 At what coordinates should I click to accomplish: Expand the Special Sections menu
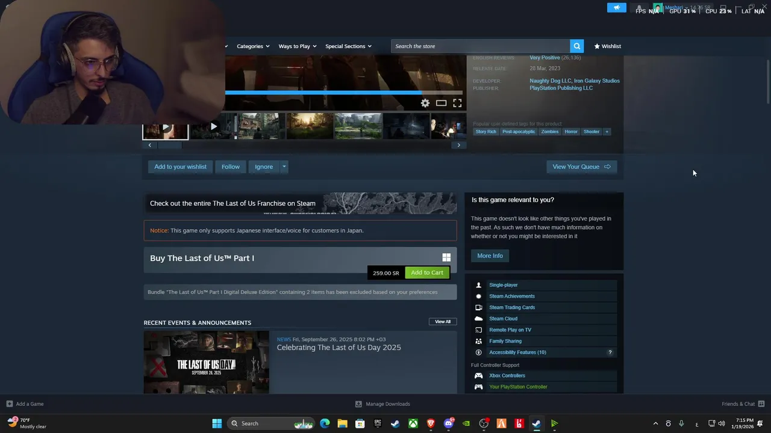point(348,46)
